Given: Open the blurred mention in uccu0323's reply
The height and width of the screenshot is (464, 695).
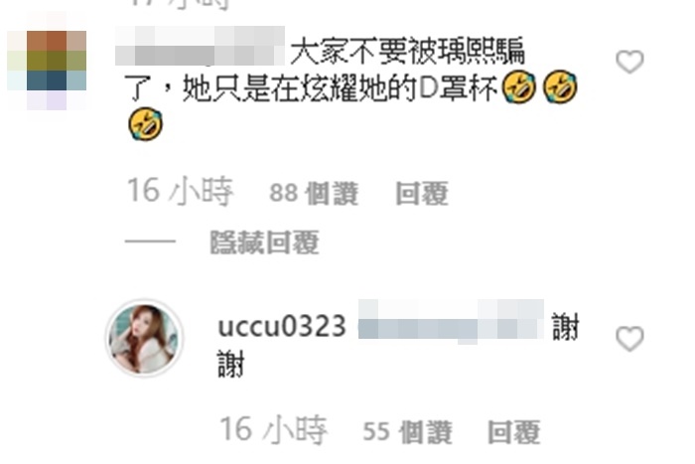Looking at the screenshot, I should coord(451,321).
